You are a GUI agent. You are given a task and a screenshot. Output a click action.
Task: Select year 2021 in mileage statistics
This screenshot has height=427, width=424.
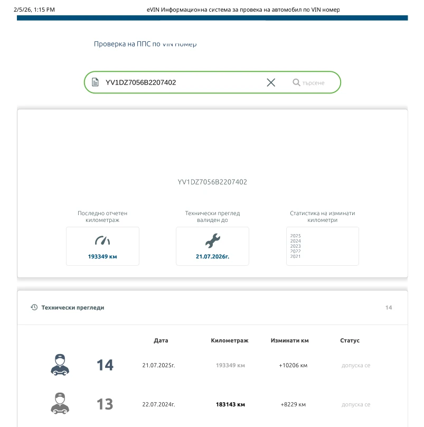(295, 256)
